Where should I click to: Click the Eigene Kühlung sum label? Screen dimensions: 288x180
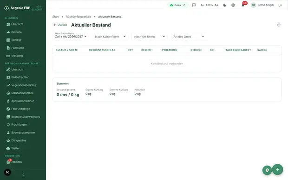coord(94,90)
